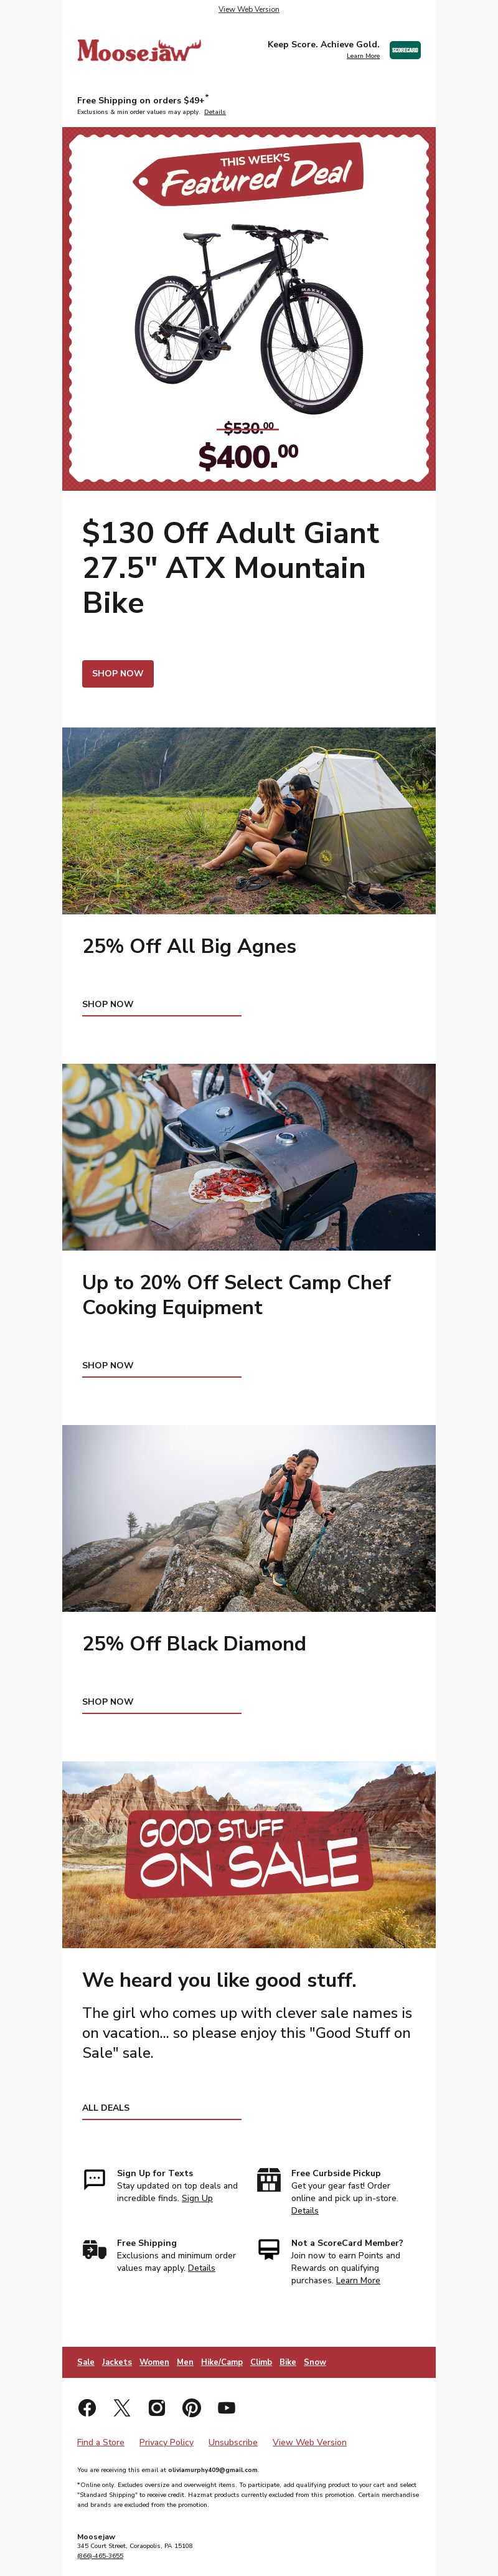Open the Pinterest social icon
Screen dimensions: 498x2576
(192, 2407)
